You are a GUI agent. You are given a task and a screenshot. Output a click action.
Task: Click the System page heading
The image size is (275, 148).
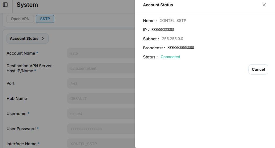[27, 5]
